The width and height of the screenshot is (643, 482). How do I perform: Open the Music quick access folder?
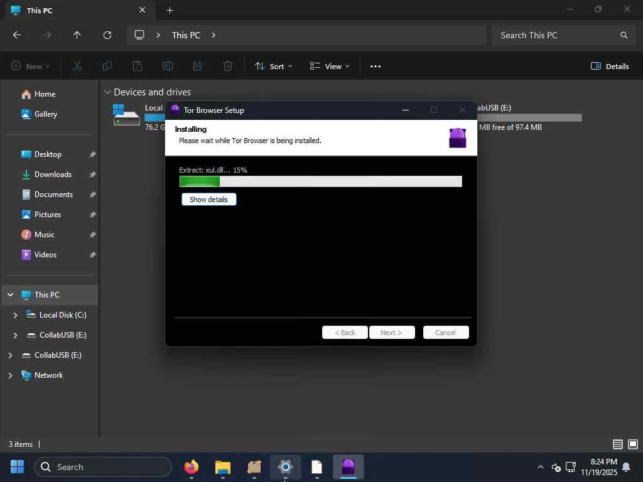[x=45, y=235]
